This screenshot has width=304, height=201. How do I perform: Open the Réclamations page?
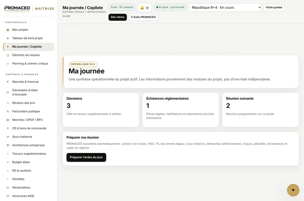tap(29, 187)
